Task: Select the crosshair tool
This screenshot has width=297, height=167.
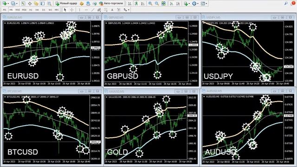Action: (x=72, y=10)
